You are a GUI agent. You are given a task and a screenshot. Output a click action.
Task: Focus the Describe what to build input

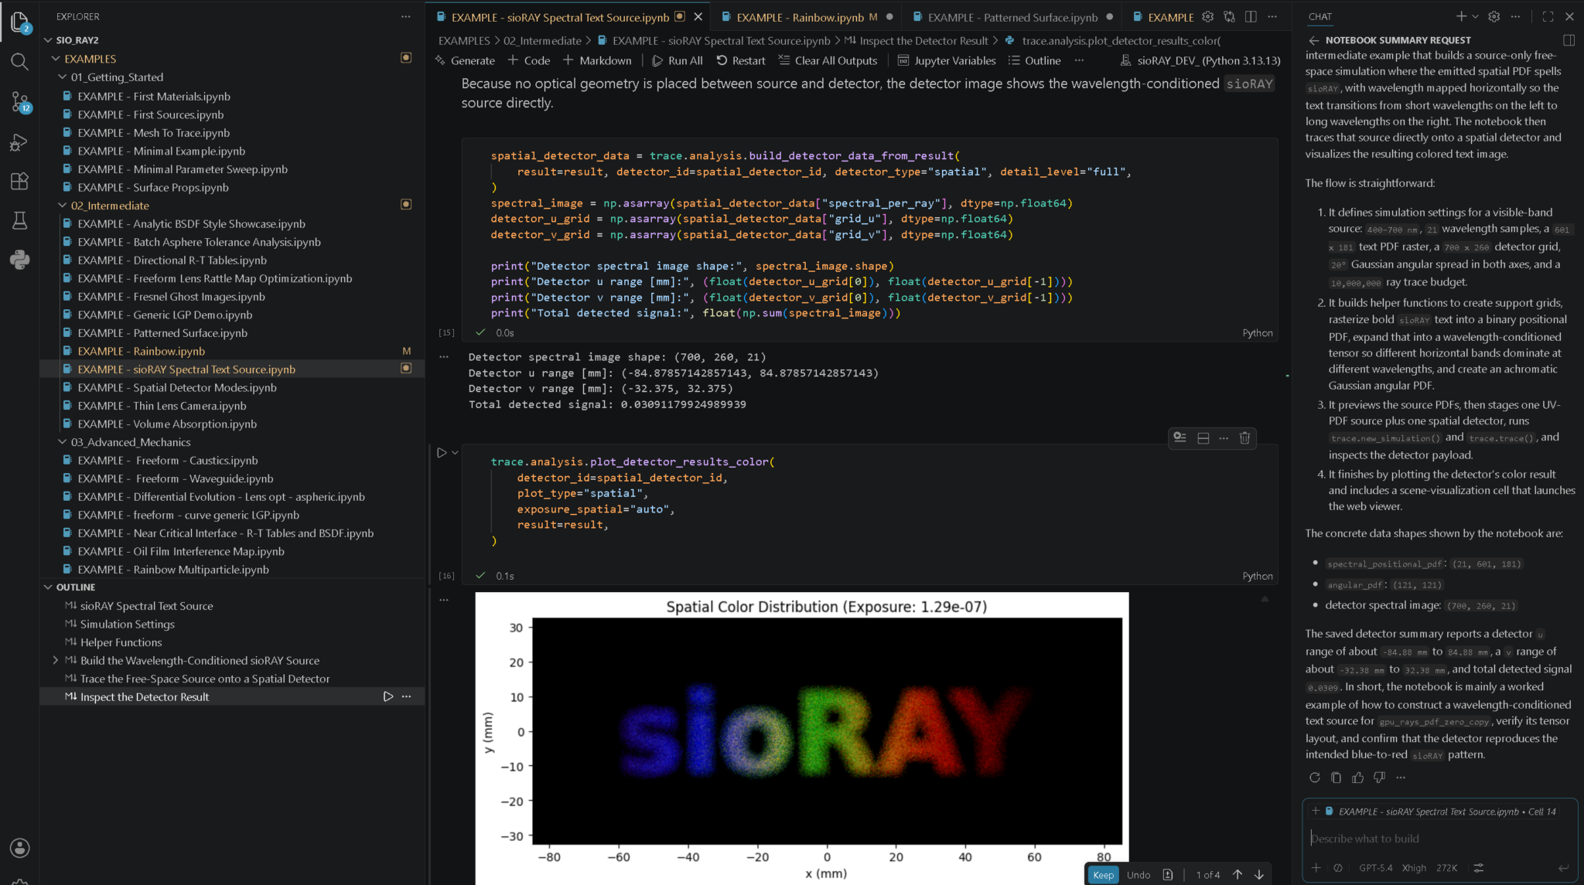[x=1439, y=839]
